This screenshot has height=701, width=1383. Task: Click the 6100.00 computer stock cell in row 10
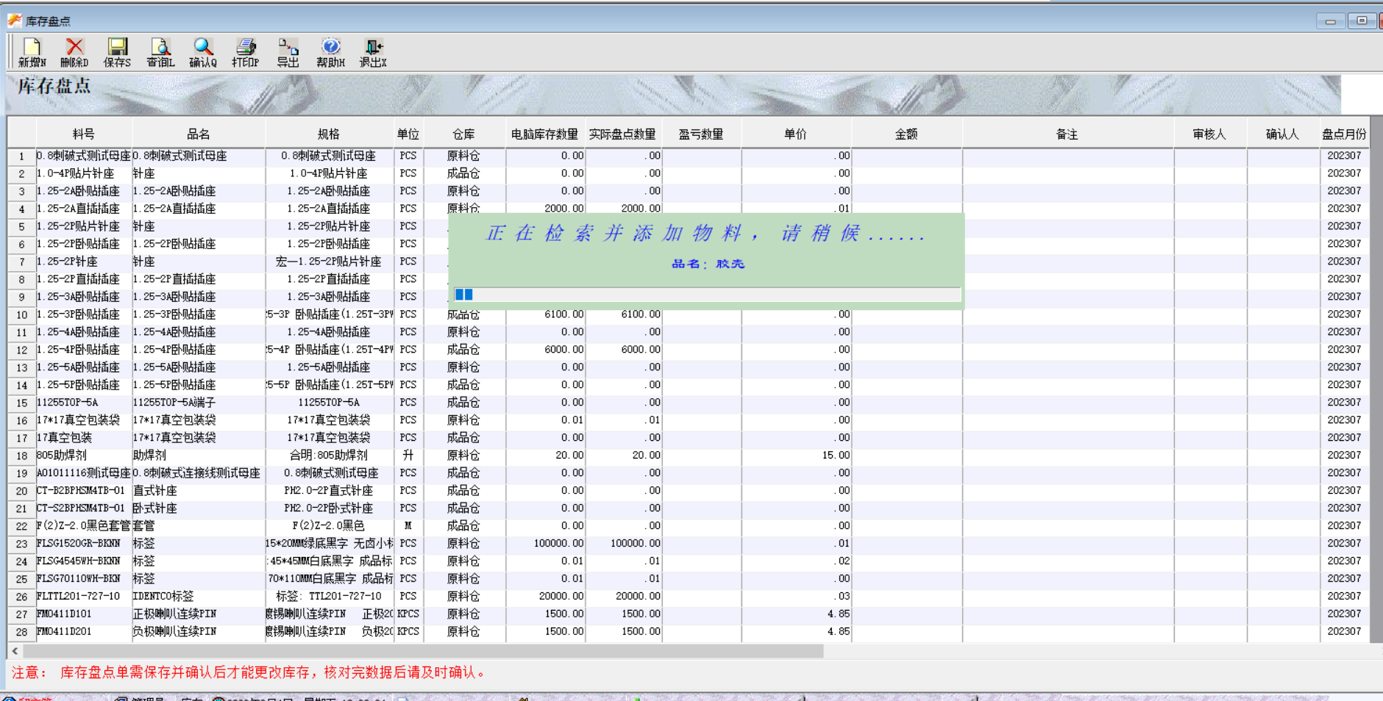pos(545,314)
